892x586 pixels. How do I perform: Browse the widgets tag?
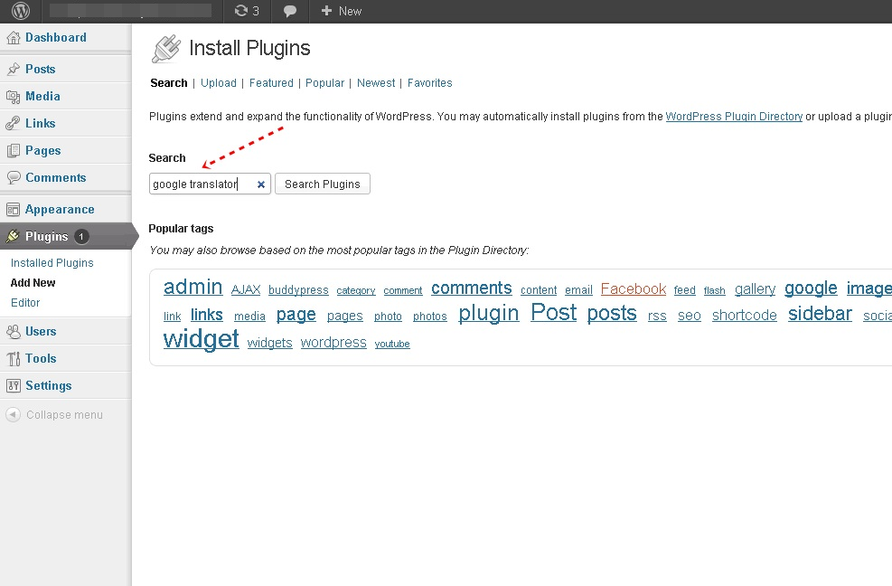coord(269,343)
